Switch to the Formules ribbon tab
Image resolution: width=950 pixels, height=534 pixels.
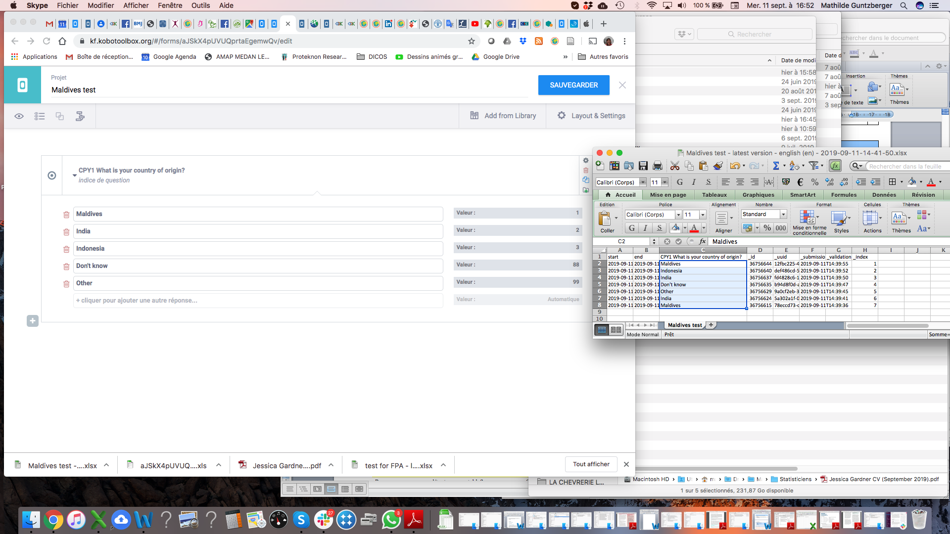(844, 195)
